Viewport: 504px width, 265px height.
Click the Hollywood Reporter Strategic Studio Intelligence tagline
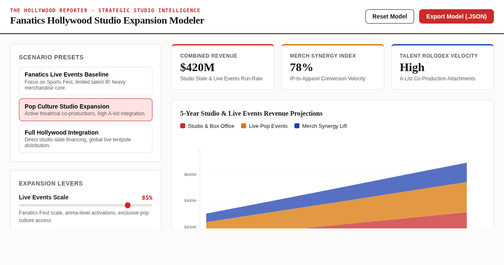(105, 11)
